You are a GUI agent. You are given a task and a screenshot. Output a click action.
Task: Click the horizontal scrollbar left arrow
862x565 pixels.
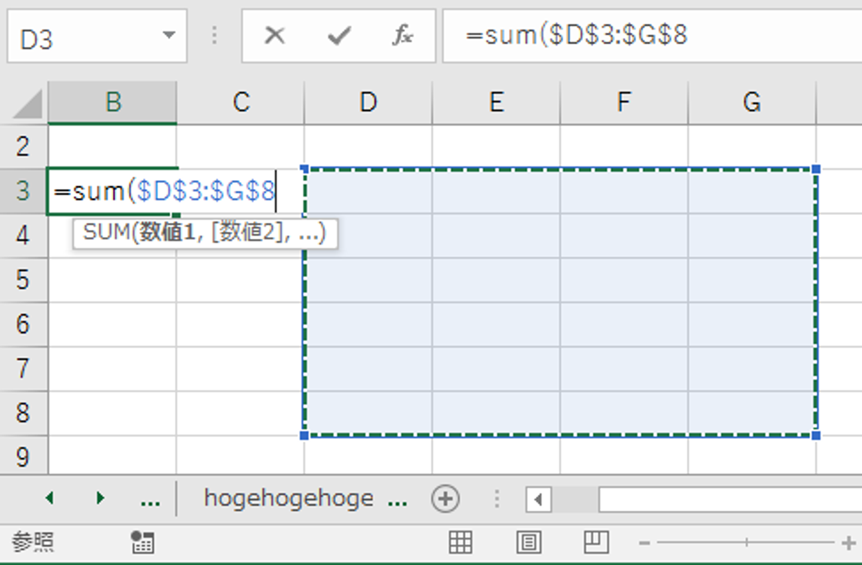tap(538, 499)
